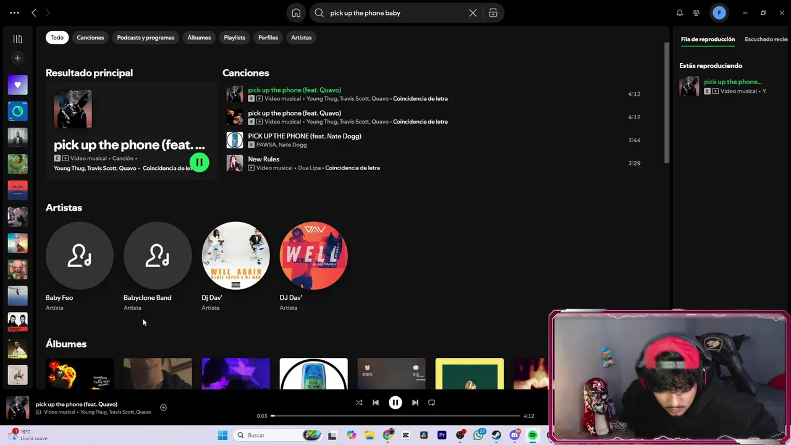The height and width of the screenshot is (445, 791).
Task: Open the three-dots app menu
Action: pos(14,13)
